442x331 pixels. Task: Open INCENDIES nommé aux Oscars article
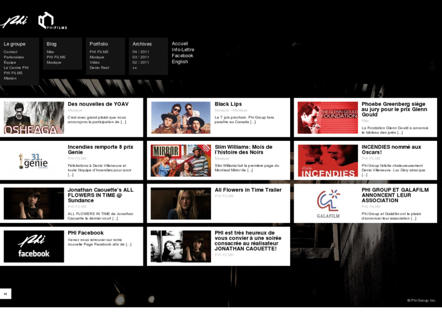tap(392, 149)
